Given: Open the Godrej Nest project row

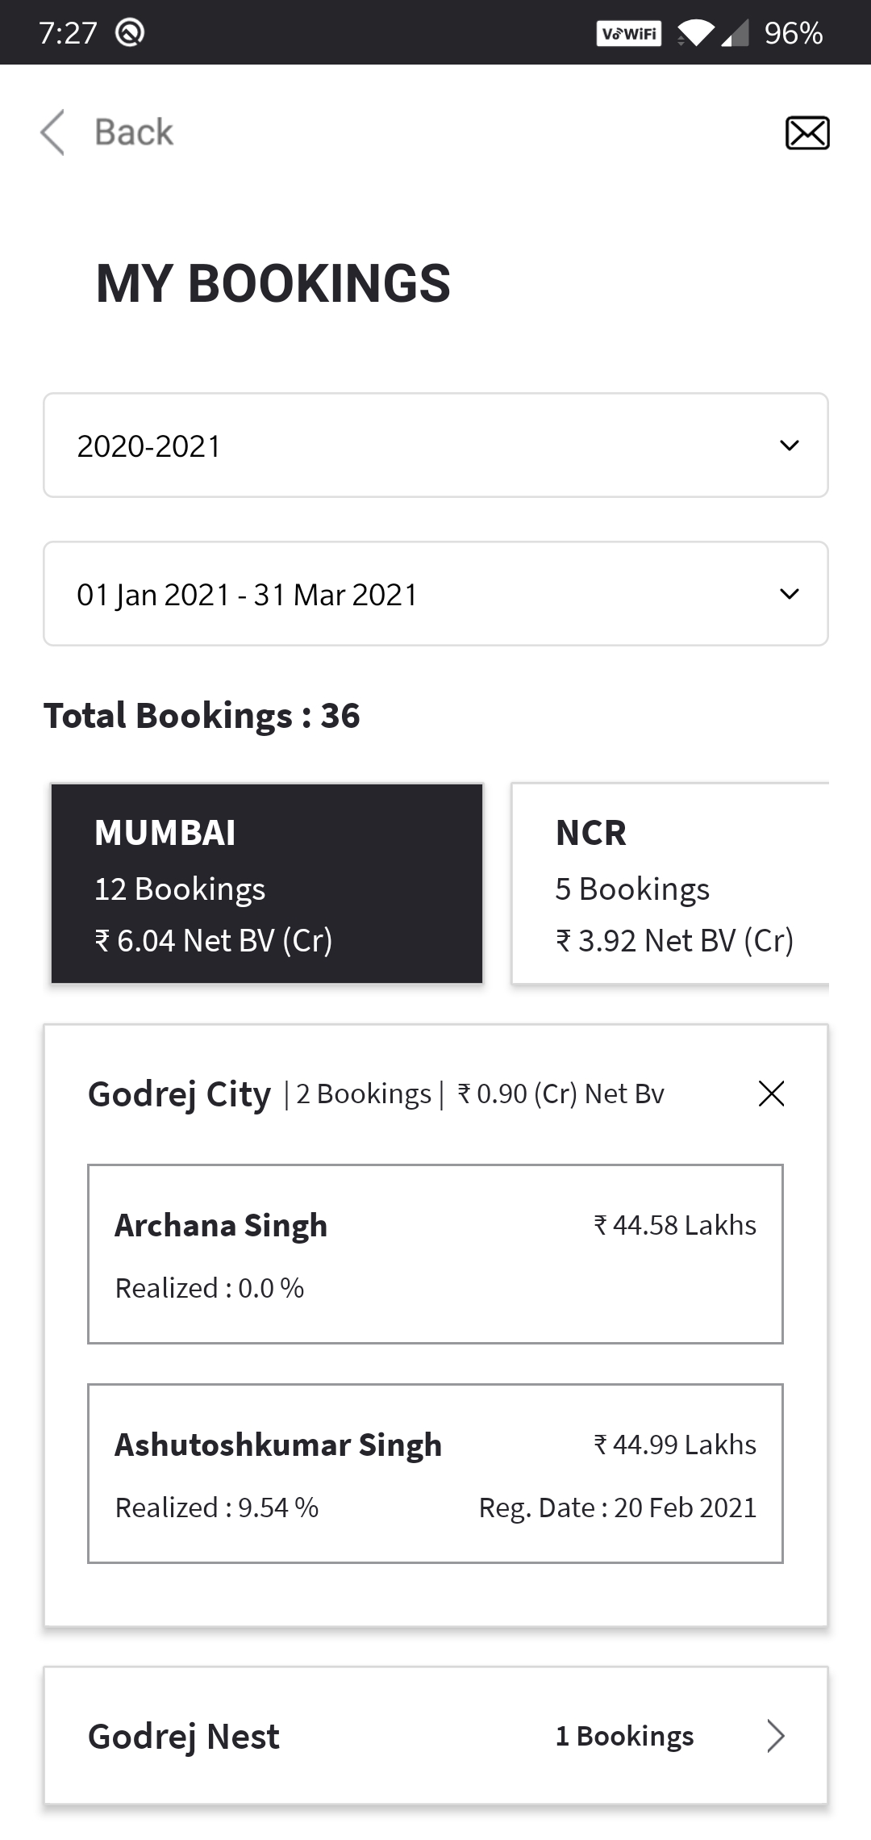Looking at the screenshot, I should coord(323,1736).
